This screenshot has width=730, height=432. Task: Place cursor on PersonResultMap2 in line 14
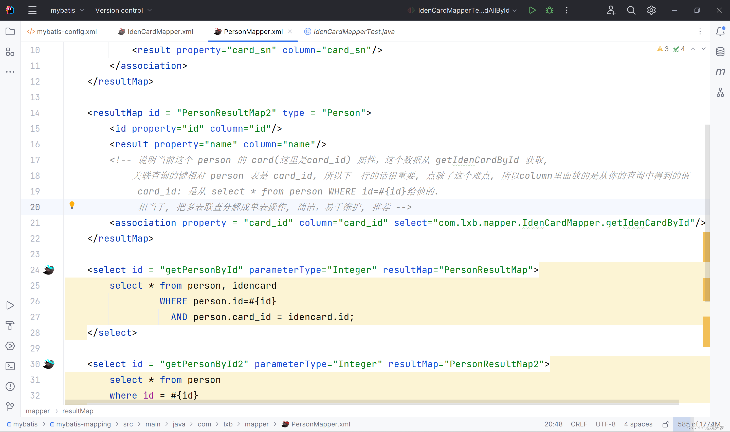226,113
